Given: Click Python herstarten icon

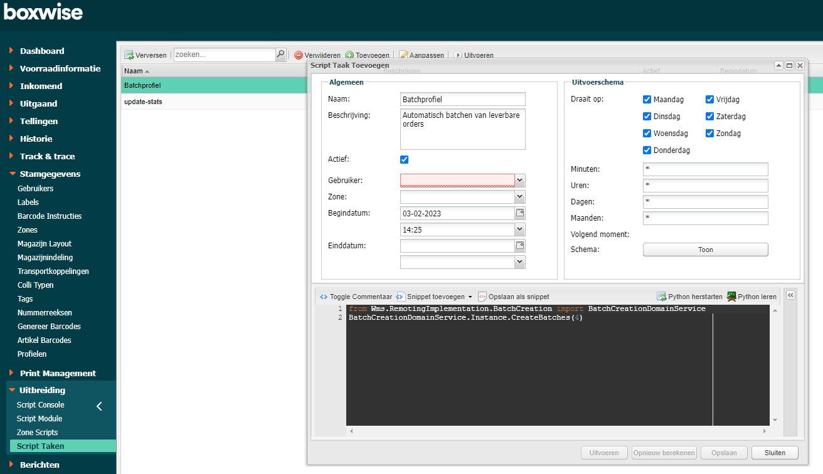Looking at the screenshot, I should tap(662, 297).
